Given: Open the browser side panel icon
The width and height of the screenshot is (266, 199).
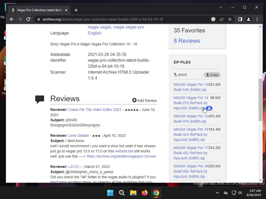Looking at the screenshot, I should [240, 19].
